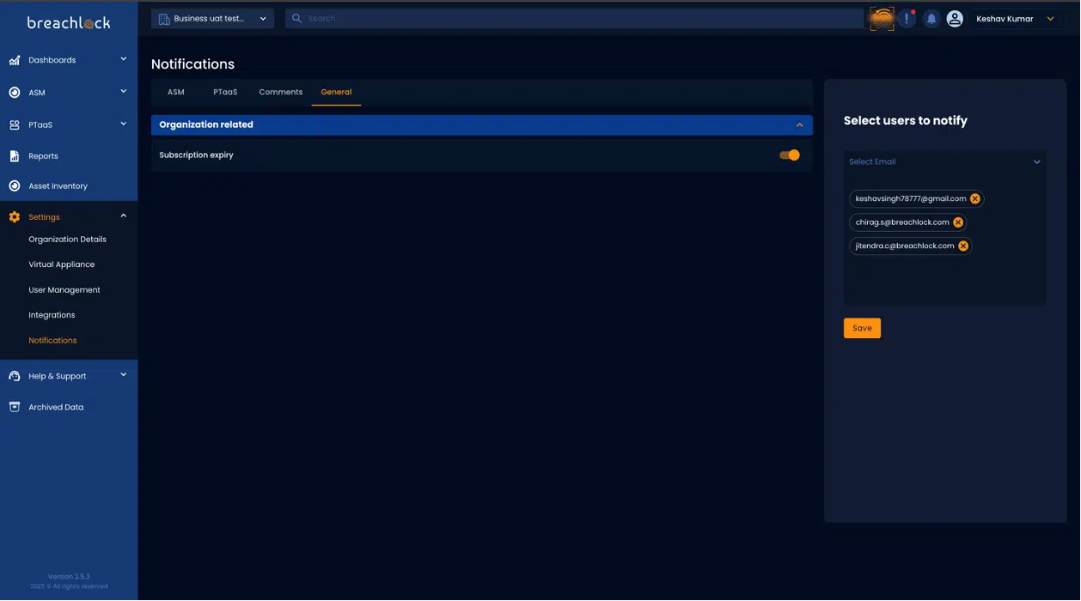The width and height of the screenshot is (1081, 601).
Task: Remove keshavsingh78777@gmail.com from recipients
Action: [x=975, y=198]
